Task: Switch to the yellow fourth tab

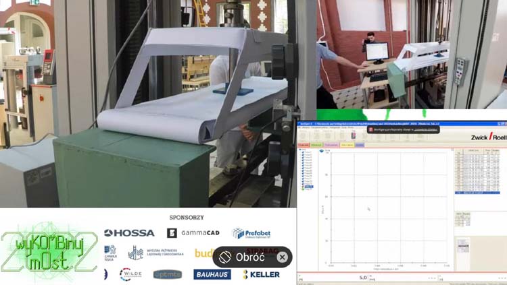Action: (347, 145)
